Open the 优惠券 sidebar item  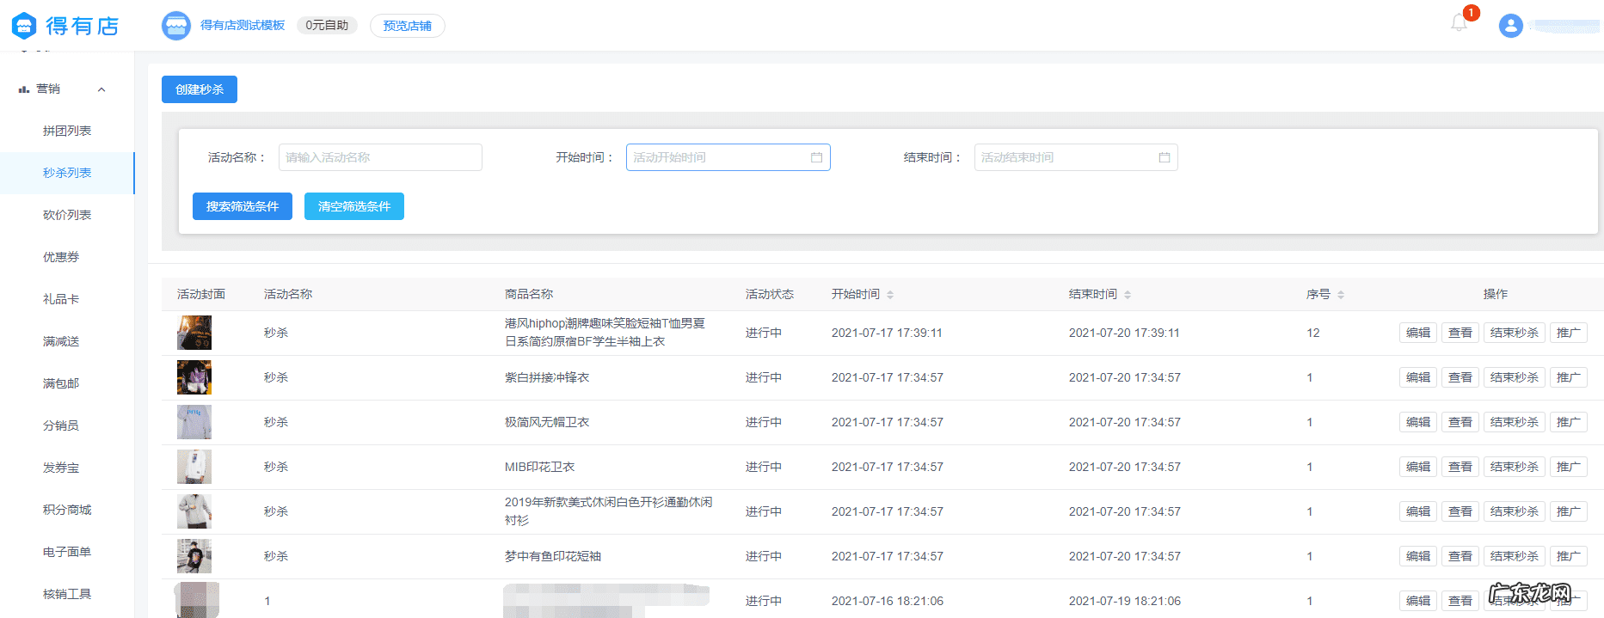(61, 257)
